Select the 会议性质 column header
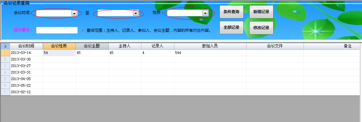The image size is (362, 122). click(x=59, y=46)
